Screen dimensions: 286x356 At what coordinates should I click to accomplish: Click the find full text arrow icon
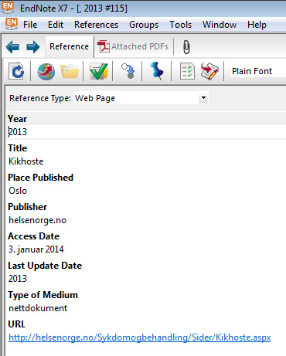click(x=128, y=71)
